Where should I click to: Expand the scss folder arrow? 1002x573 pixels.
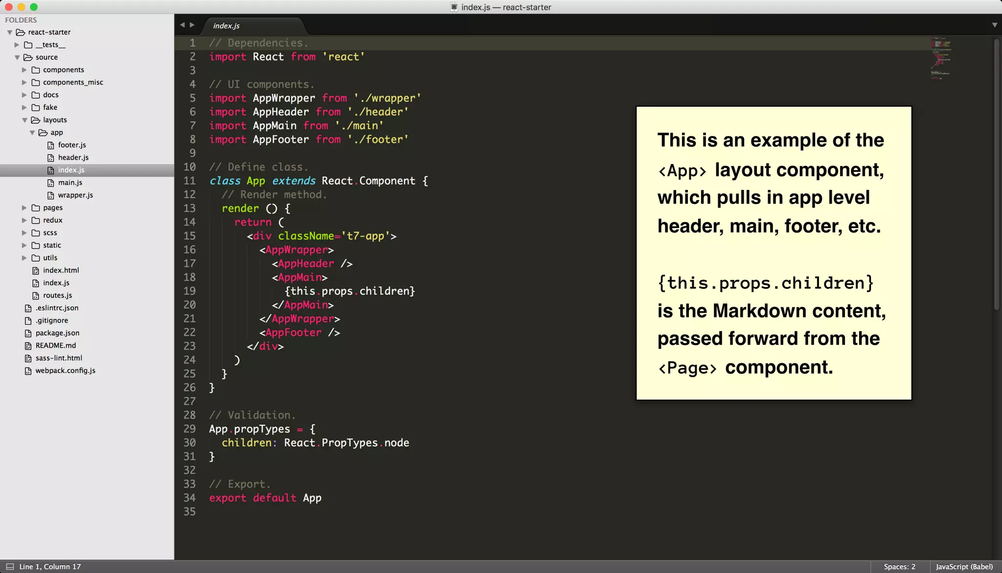click(24, 233)
